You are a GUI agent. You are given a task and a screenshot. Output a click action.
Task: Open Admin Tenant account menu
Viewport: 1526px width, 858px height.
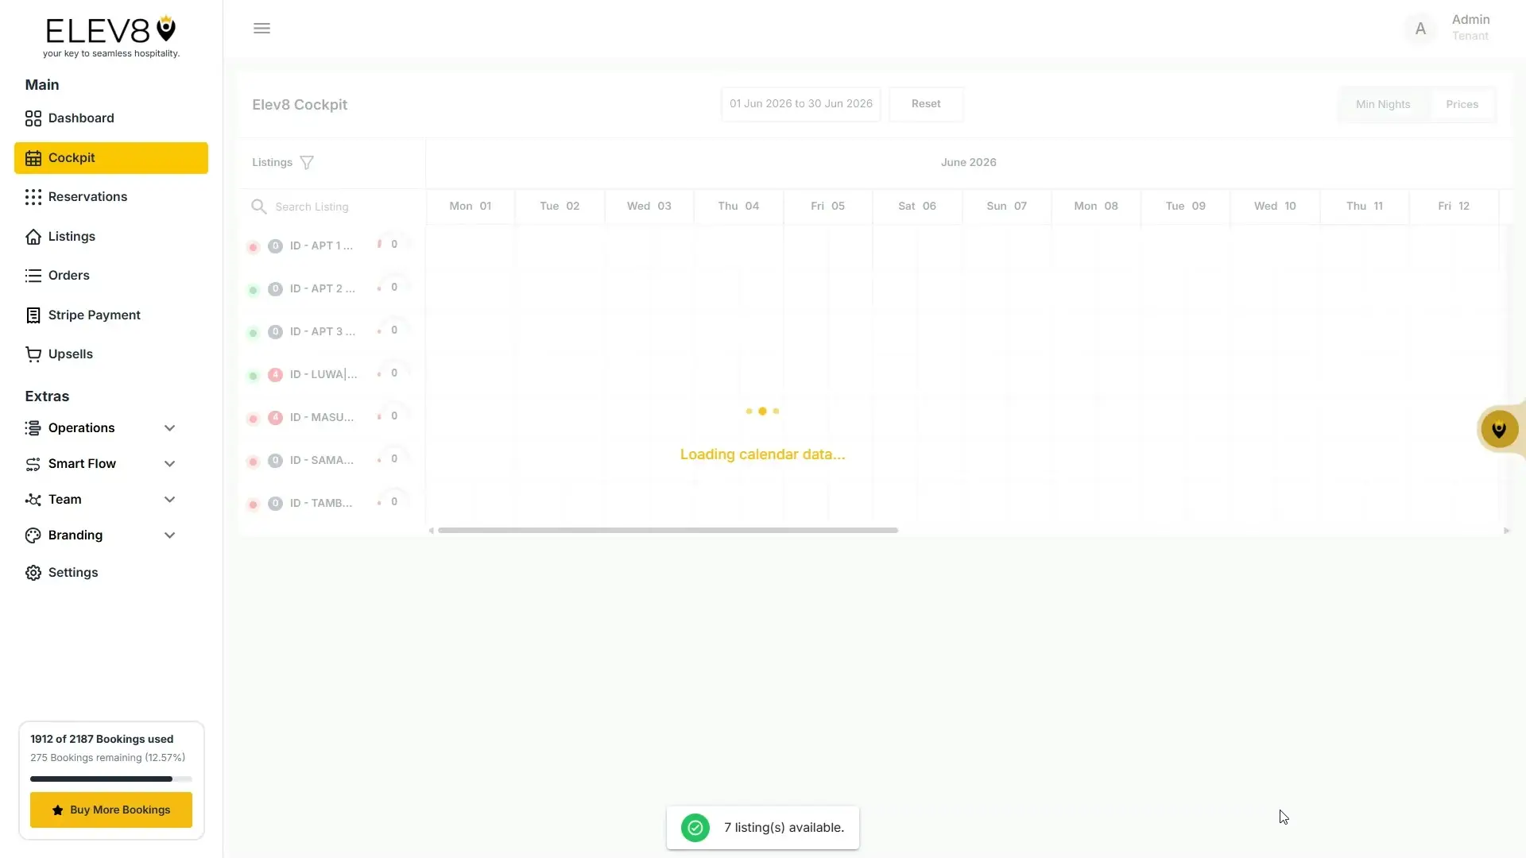tap(1448, 29)
